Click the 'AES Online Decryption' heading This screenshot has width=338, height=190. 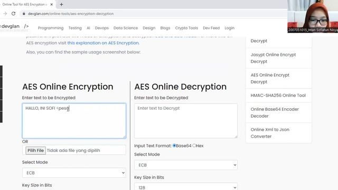181,87
